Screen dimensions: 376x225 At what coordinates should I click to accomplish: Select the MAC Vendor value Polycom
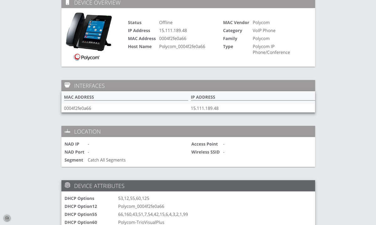(261, 22)
